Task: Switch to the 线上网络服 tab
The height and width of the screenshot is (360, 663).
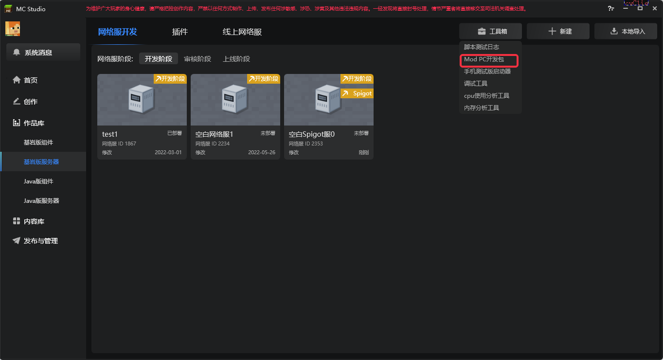Action: coord(242,32)
